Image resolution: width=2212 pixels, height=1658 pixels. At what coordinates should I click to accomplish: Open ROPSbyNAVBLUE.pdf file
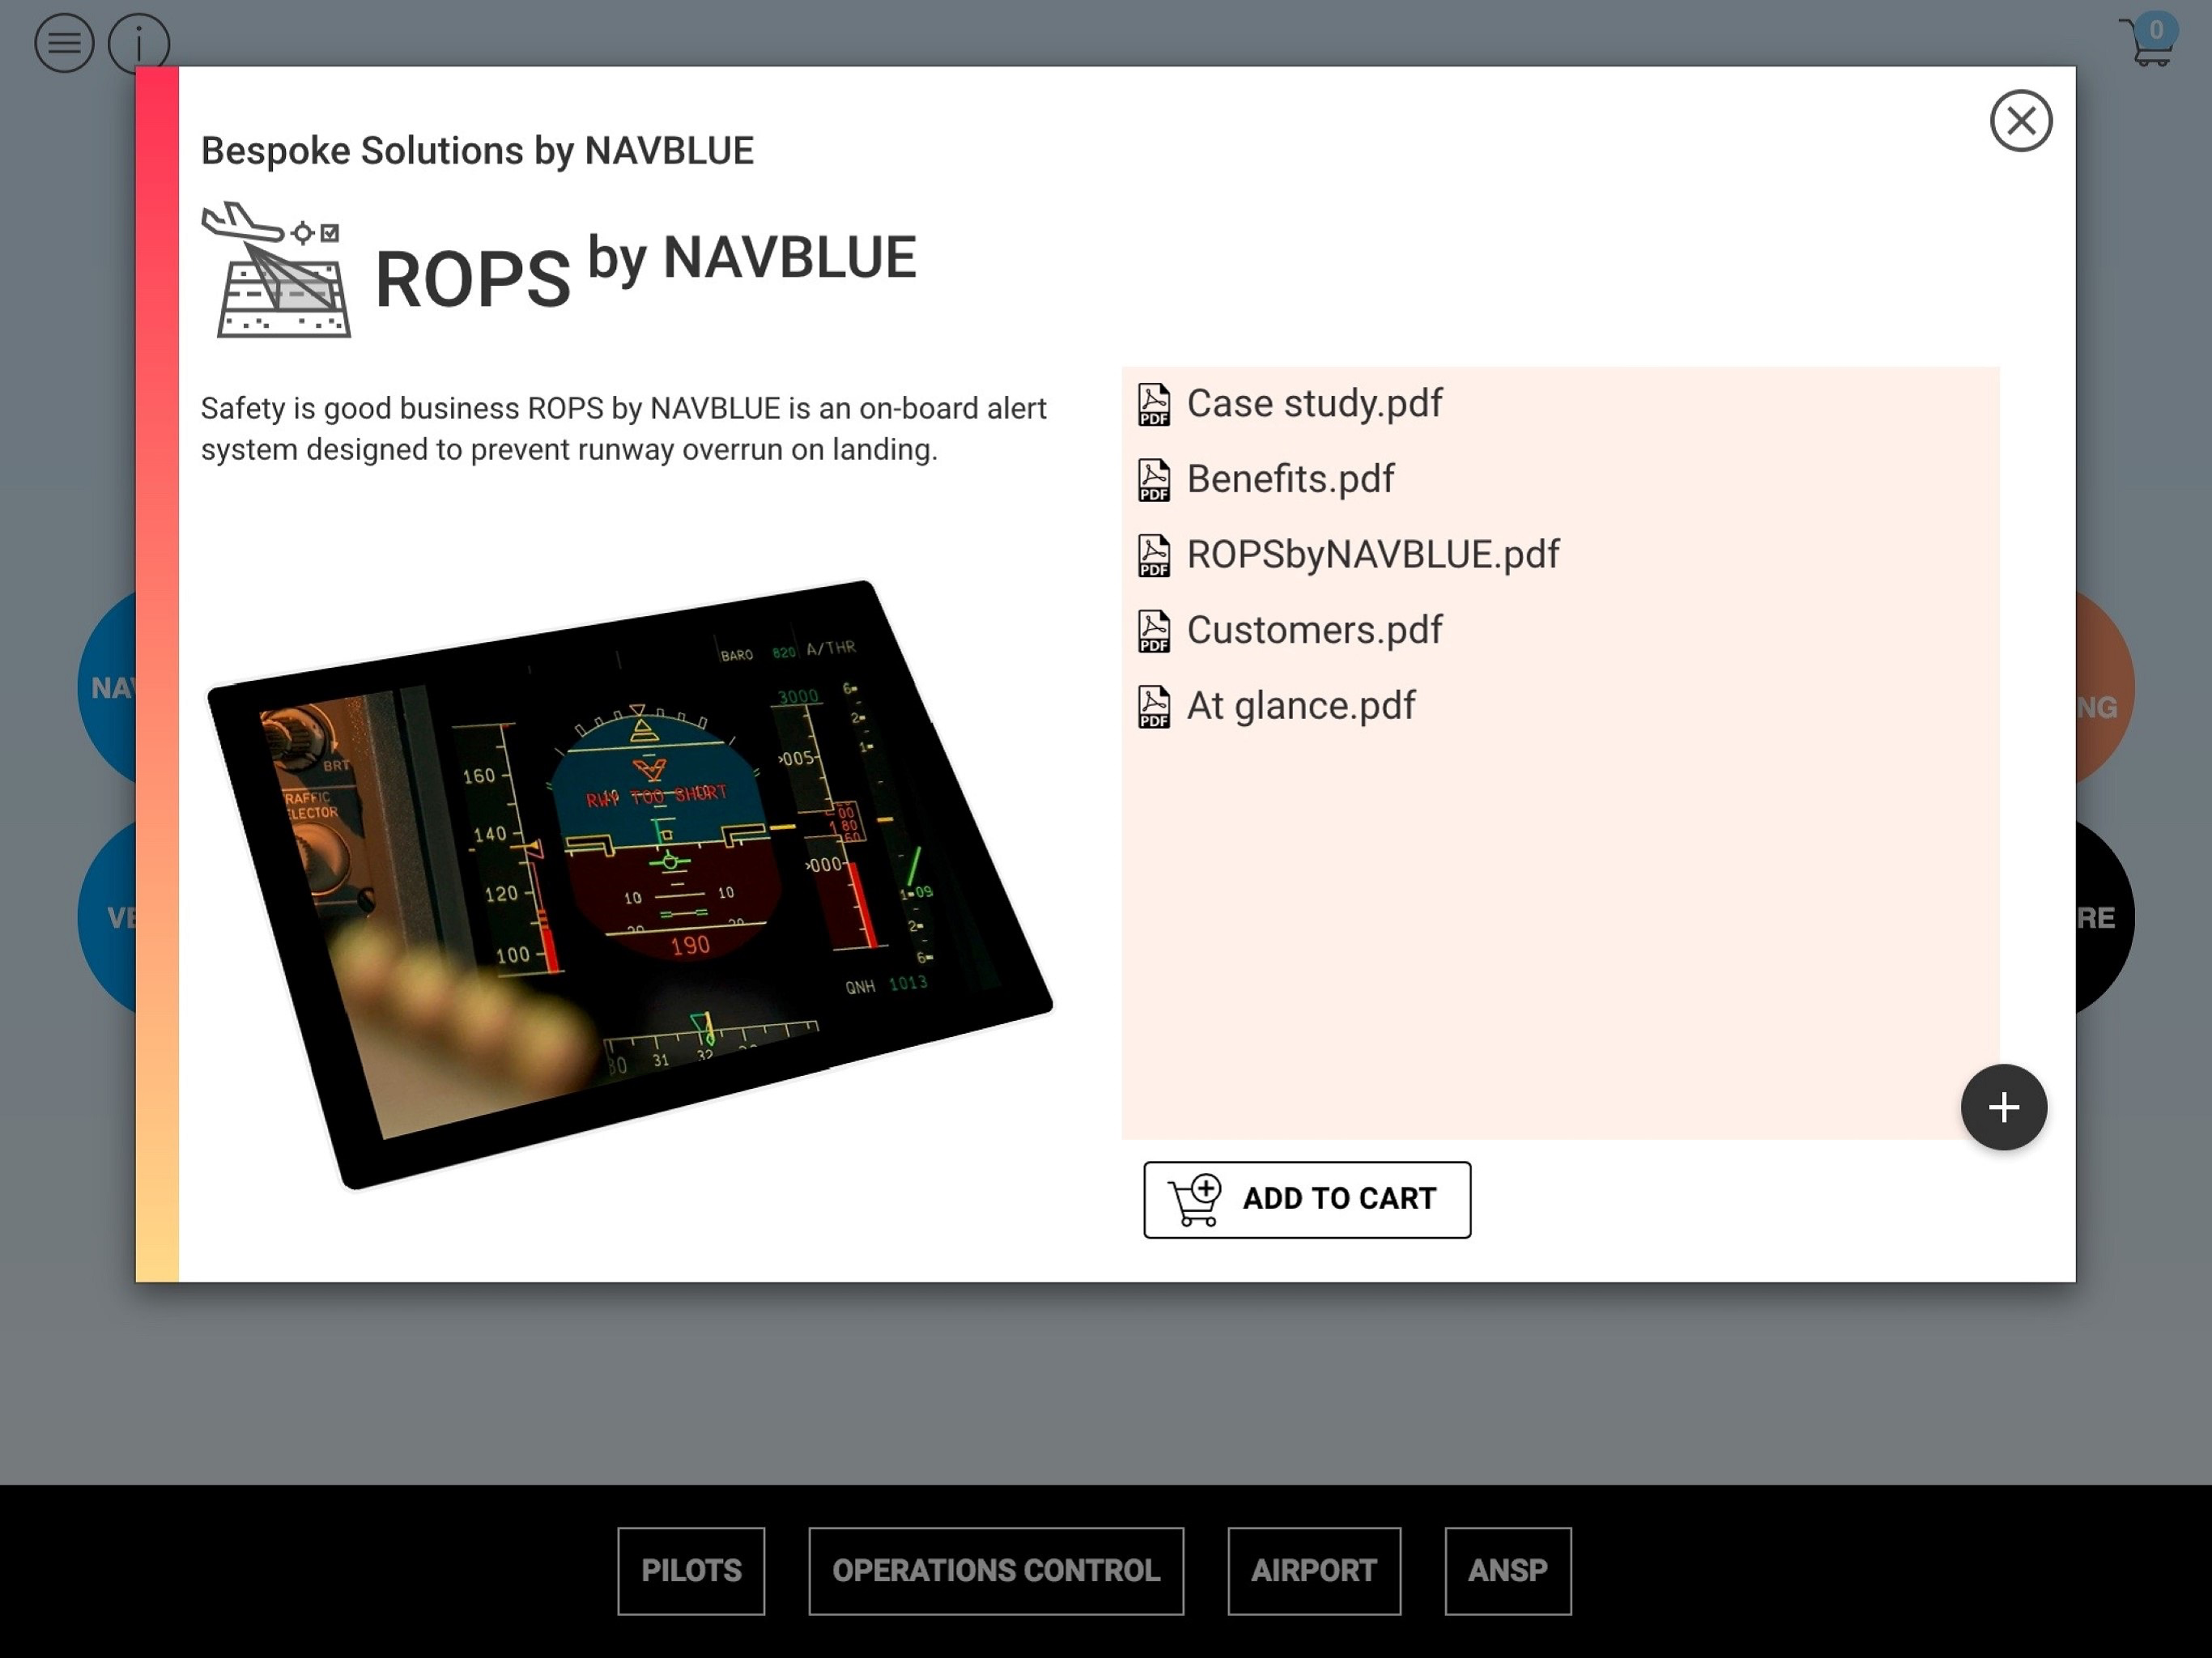click(x=1372, y=555)
